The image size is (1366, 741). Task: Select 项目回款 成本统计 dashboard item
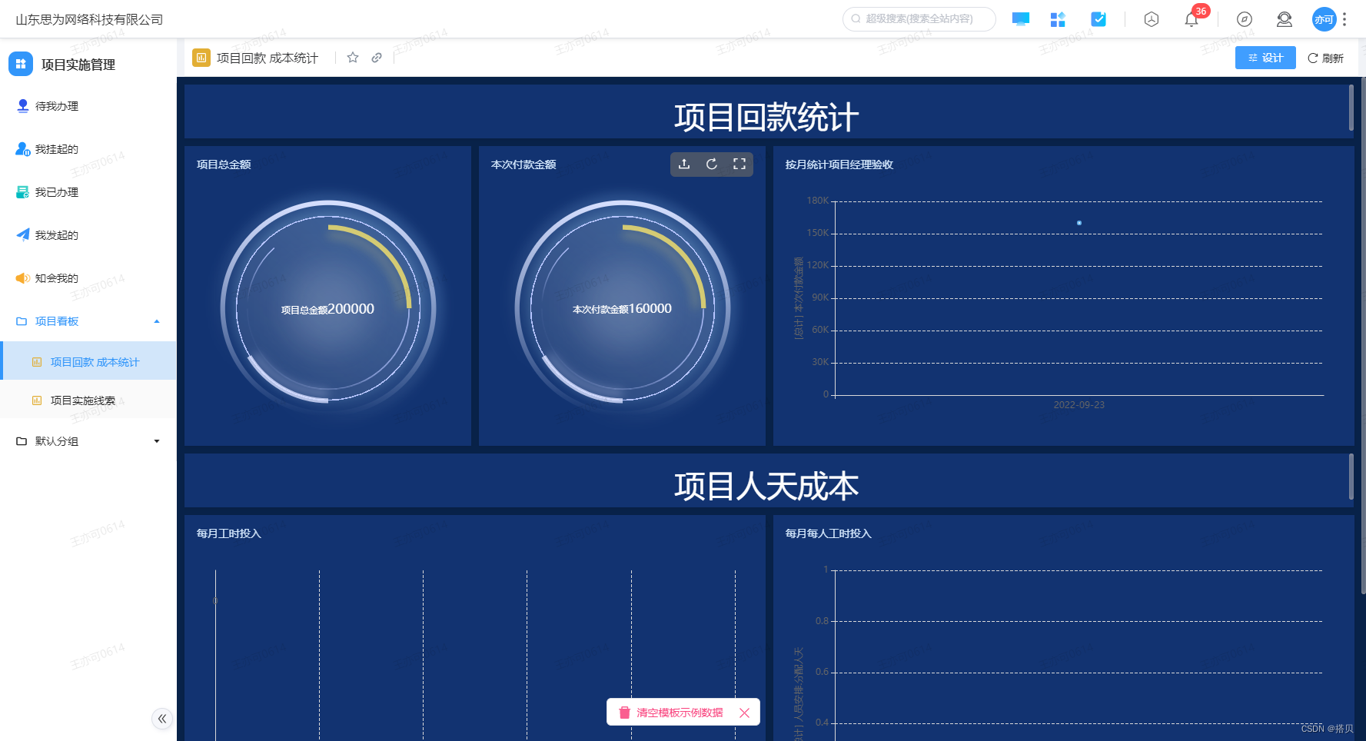88,361
